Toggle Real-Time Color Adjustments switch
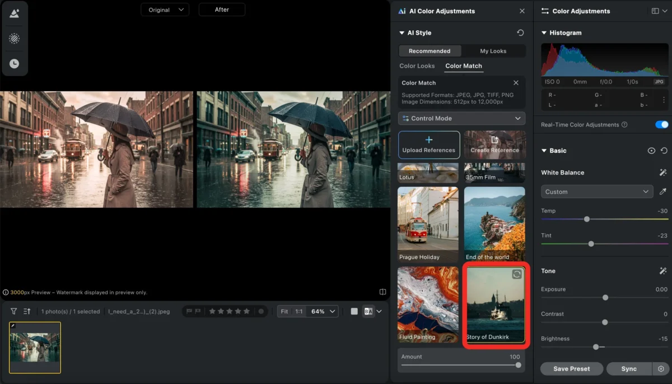Viewport: 672px width, 384px height. click(x=661, y=125)
